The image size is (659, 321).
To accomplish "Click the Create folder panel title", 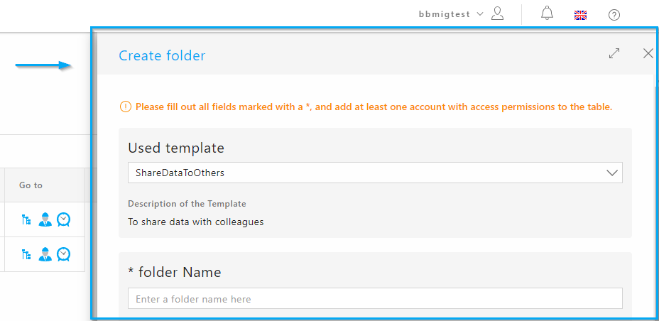I will [x=162, y=55].
